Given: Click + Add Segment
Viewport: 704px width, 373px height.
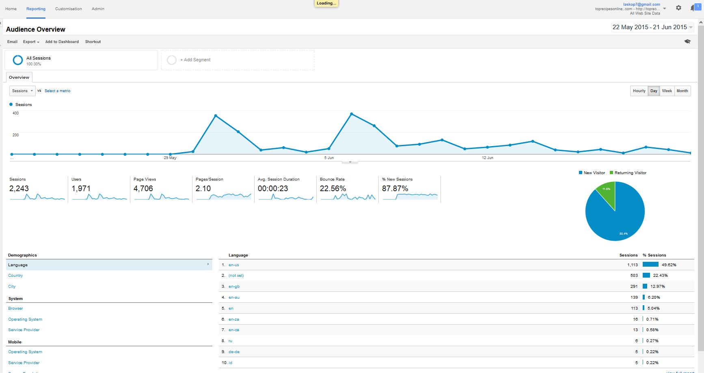Looking at the screenshot, I should pos(195,60).
